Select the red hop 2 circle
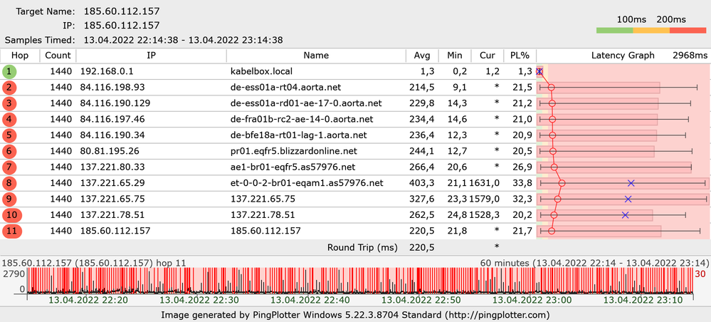Image resolution: width=711 pixels, height=322 pixels. coord(9,87)
